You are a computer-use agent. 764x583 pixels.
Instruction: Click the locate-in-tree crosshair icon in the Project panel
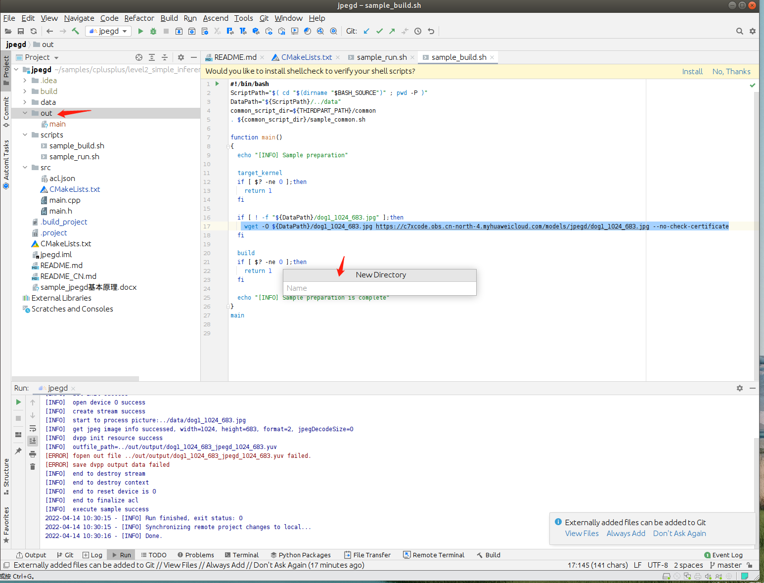coord(139,57)
